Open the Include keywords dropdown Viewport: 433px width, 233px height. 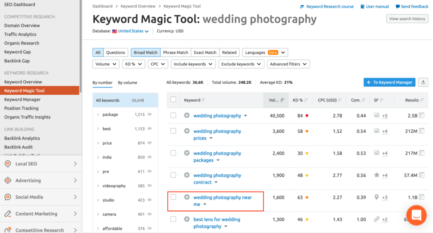193,64
